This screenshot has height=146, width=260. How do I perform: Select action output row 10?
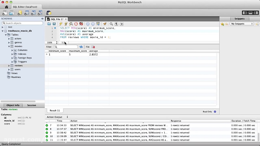pyautogui.click(x=151, y=136)
